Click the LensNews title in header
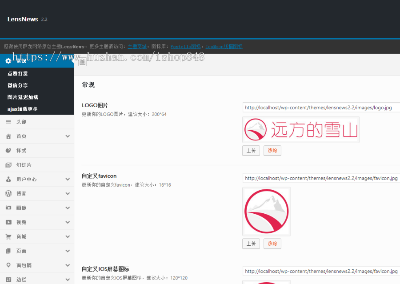400x284 pixels. [23, 19]
